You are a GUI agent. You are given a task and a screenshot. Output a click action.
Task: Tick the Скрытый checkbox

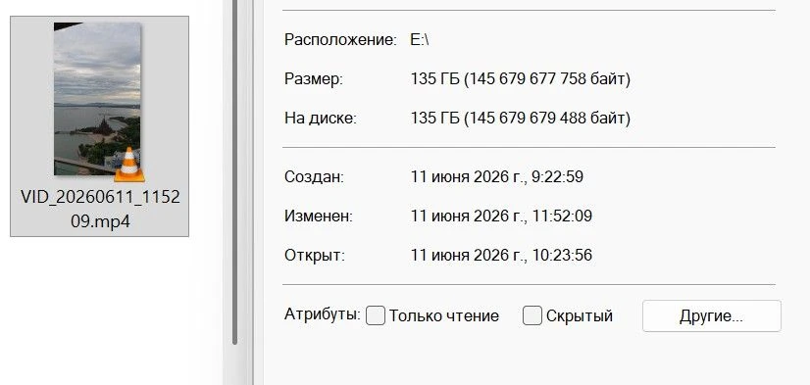[x=532, y=315]
